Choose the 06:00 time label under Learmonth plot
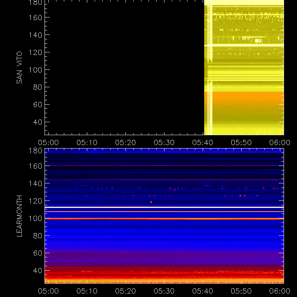The image size is (297, 297). 280,291
